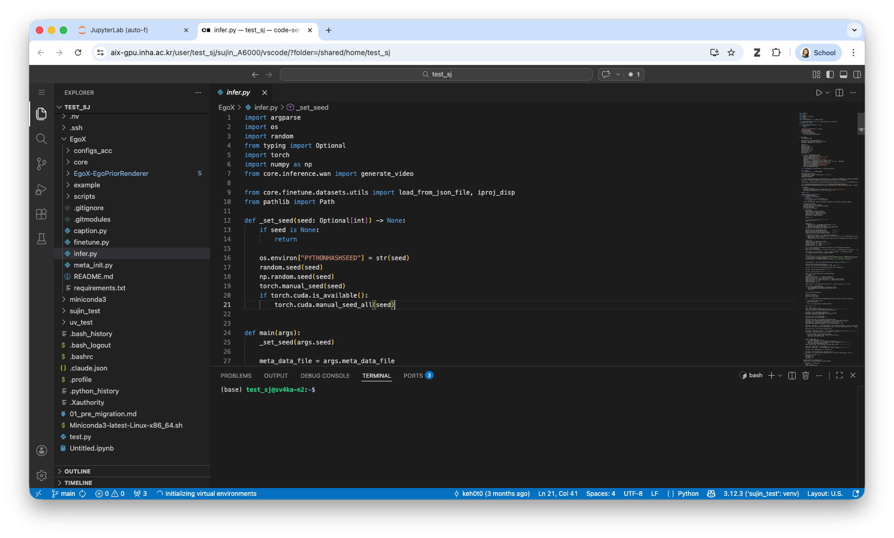Open the Manage gear menu
Viewport: 894px width, 538px height.
coord(42,476)
